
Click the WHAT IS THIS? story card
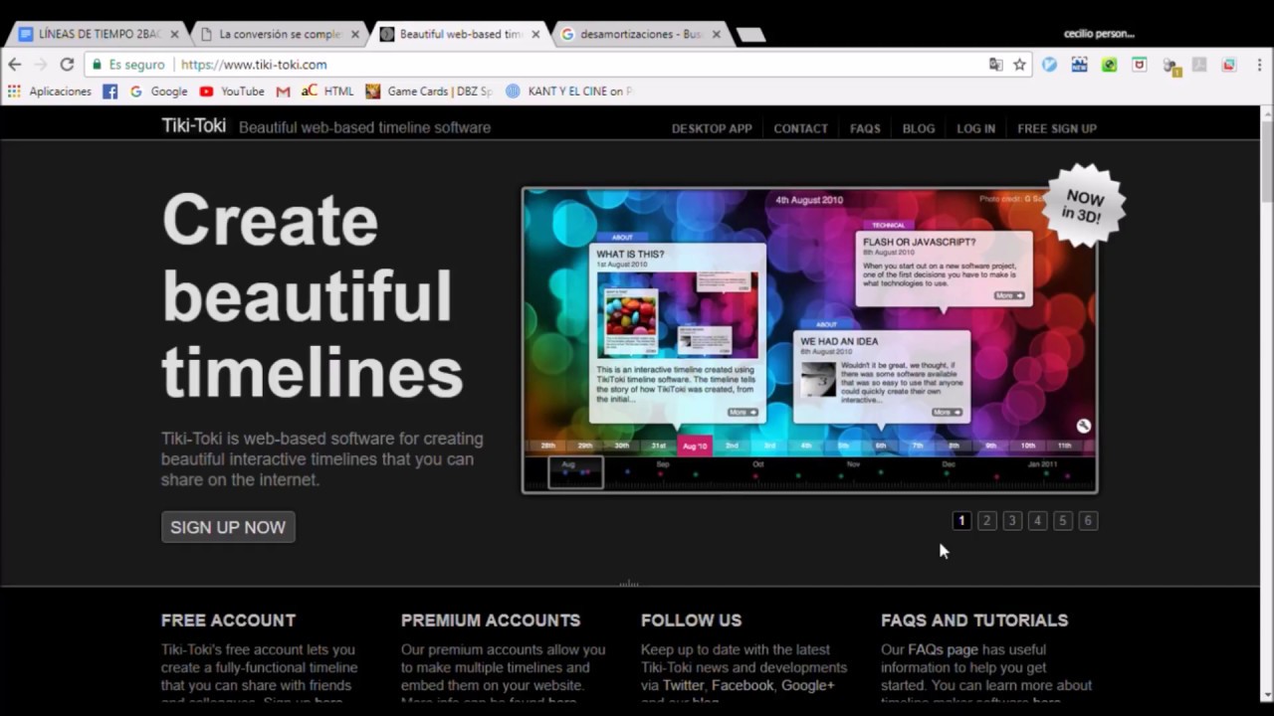(x=678, y=333)
